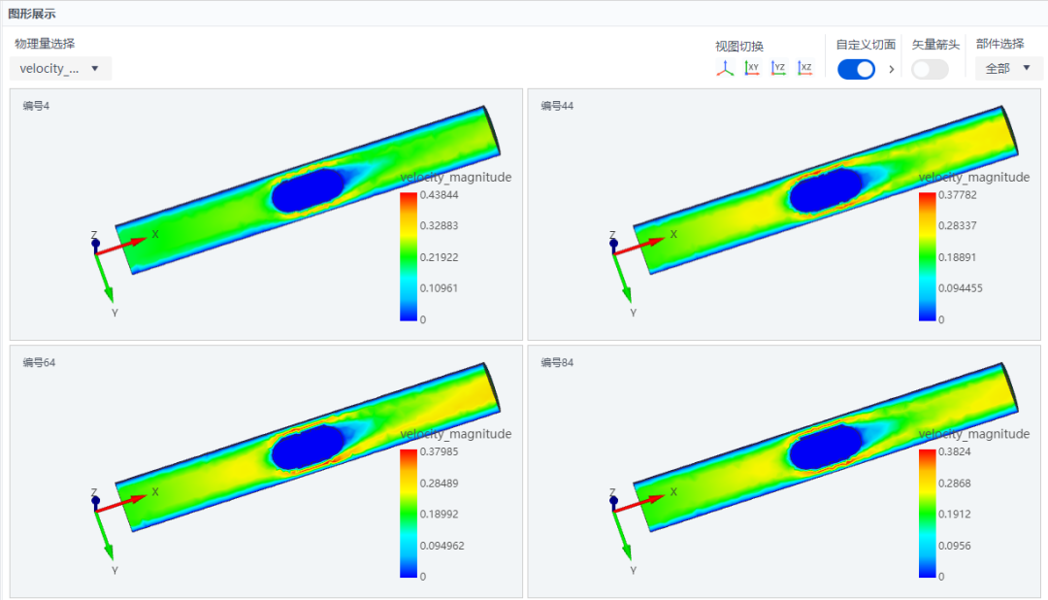The image size is (1048, 600).
Task: Click the legend value 0.094455
Action: pyautogui.click(x=961, y=288)
